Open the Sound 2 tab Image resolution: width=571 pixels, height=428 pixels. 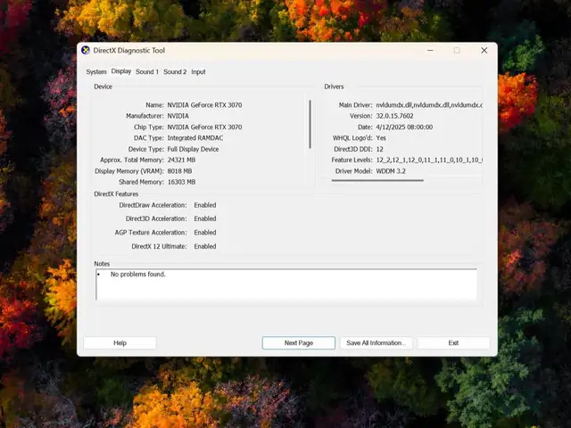(175, 71)
